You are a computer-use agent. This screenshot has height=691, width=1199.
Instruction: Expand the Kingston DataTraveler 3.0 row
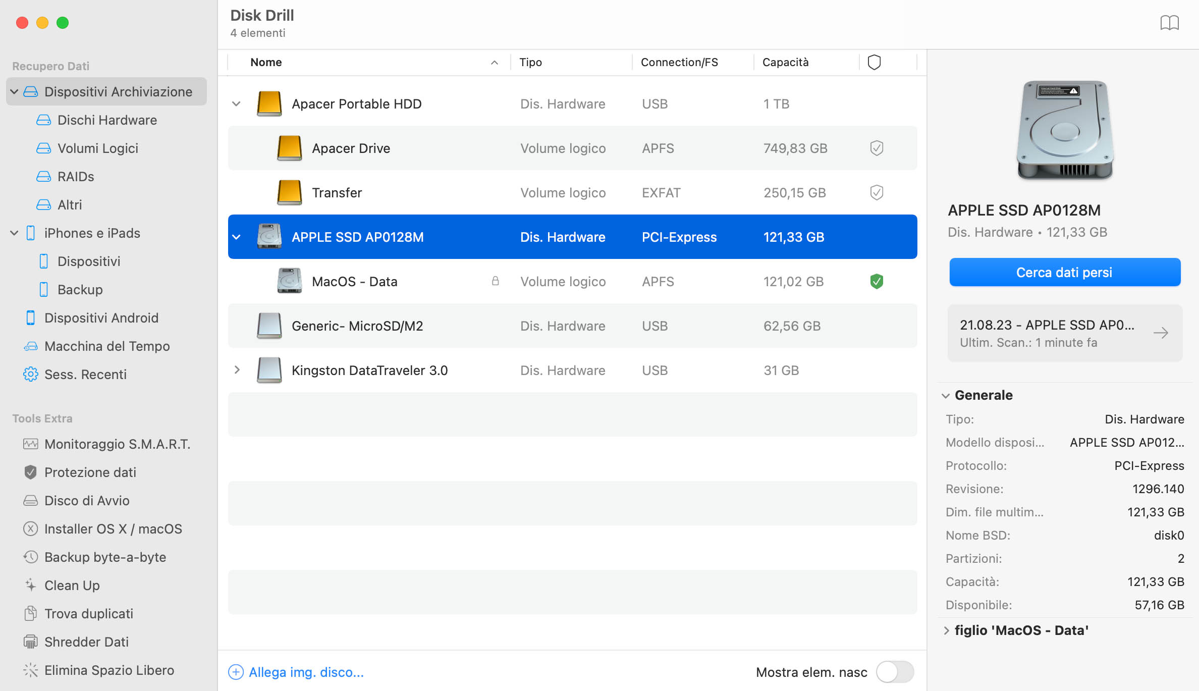(237, 370)
